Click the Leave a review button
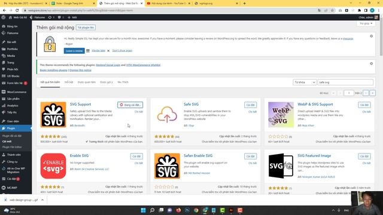This screenshot has height=215, width=383. tap(74, 51)
